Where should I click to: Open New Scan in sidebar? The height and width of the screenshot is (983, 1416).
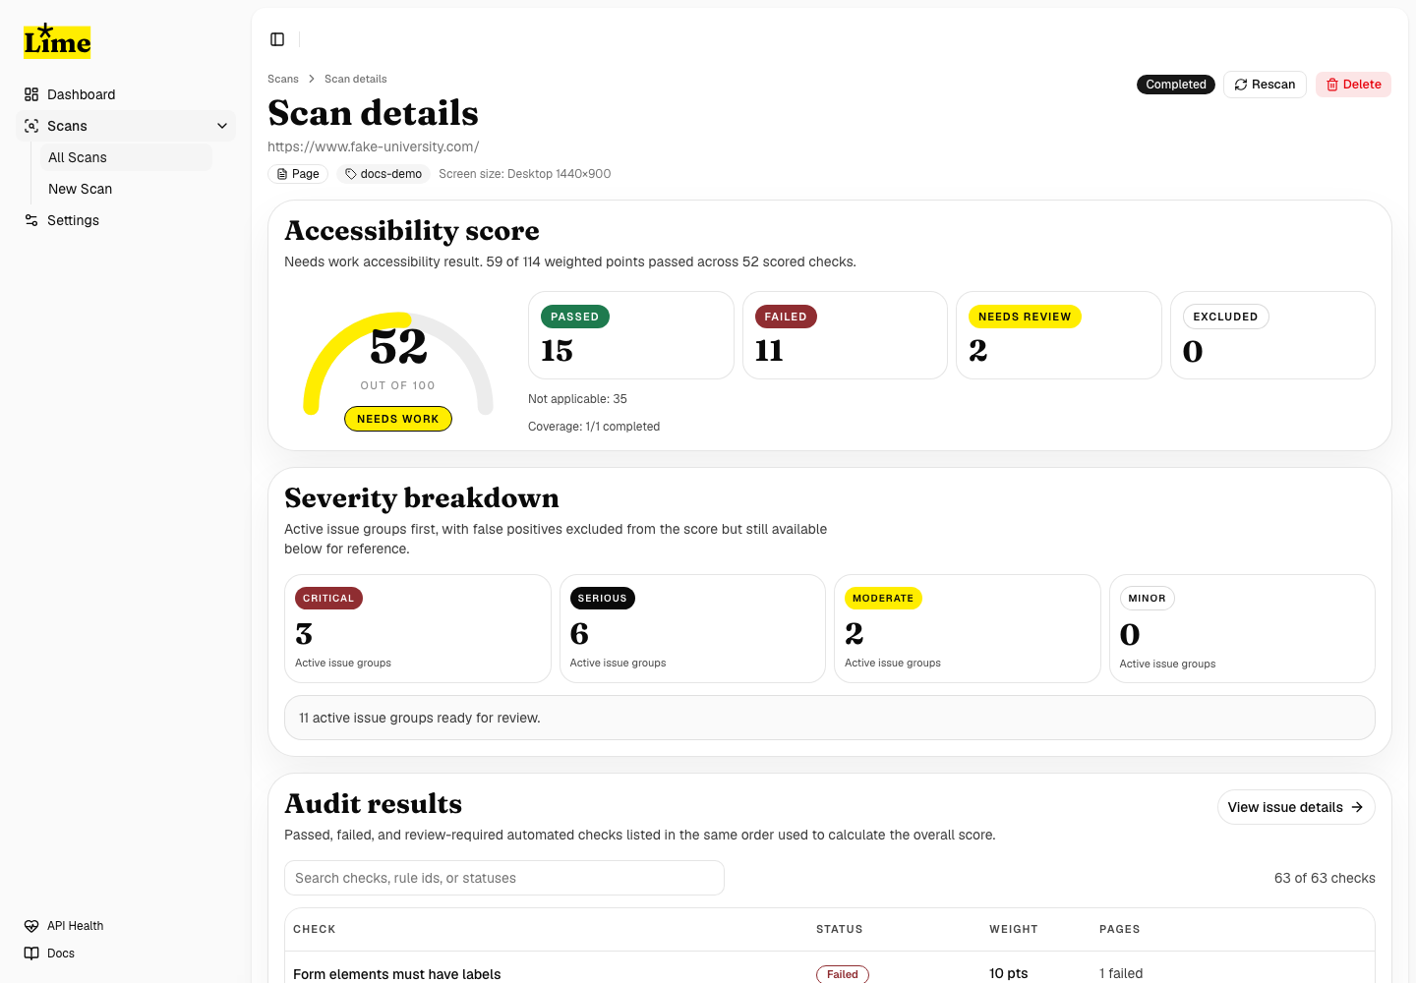(81, 189)
